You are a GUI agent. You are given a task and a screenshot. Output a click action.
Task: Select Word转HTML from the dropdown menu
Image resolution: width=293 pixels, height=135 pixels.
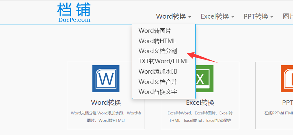point(157,41)
